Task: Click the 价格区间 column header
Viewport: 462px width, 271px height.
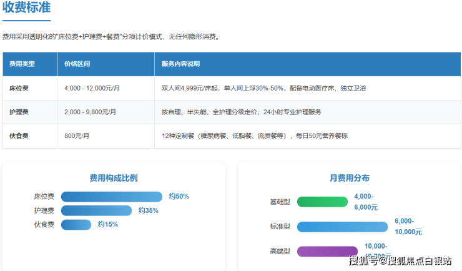Action: coord(77,64)
